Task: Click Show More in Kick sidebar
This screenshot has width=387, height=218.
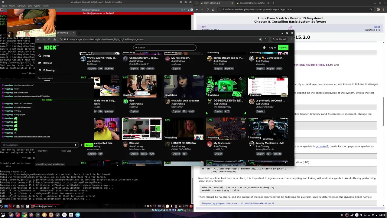Action: [42, 151]
